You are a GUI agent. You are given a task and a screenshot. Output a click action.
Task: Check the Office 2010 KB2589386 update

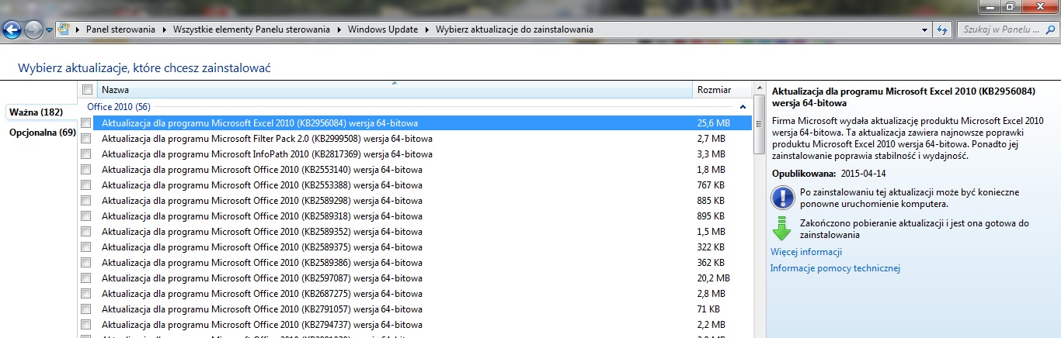click(x=86, y=262)
